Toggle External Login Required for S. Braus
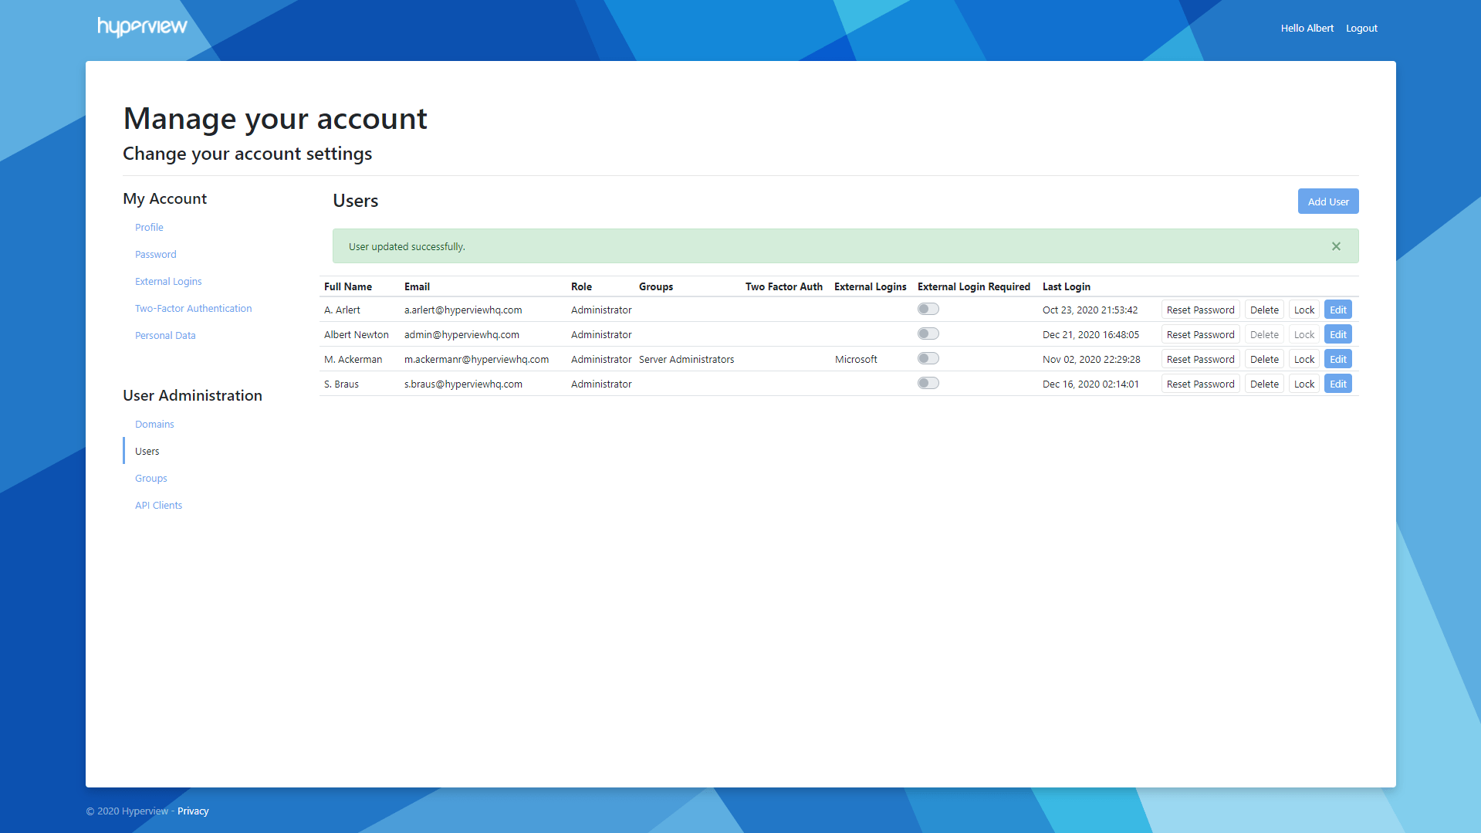This screenshot has width=1481, height=833. pyautogui.click(x=928, y=383)
